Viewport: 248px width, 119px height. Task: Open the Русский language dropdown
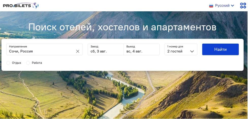[221, 6]
